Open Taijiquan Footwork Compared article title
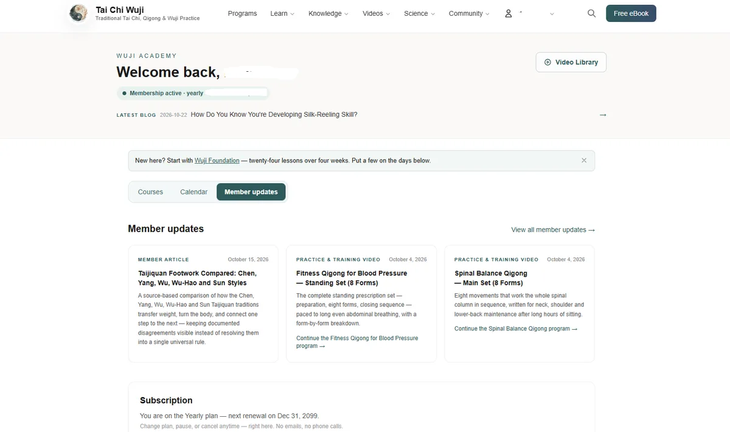 tap(198, 278)
